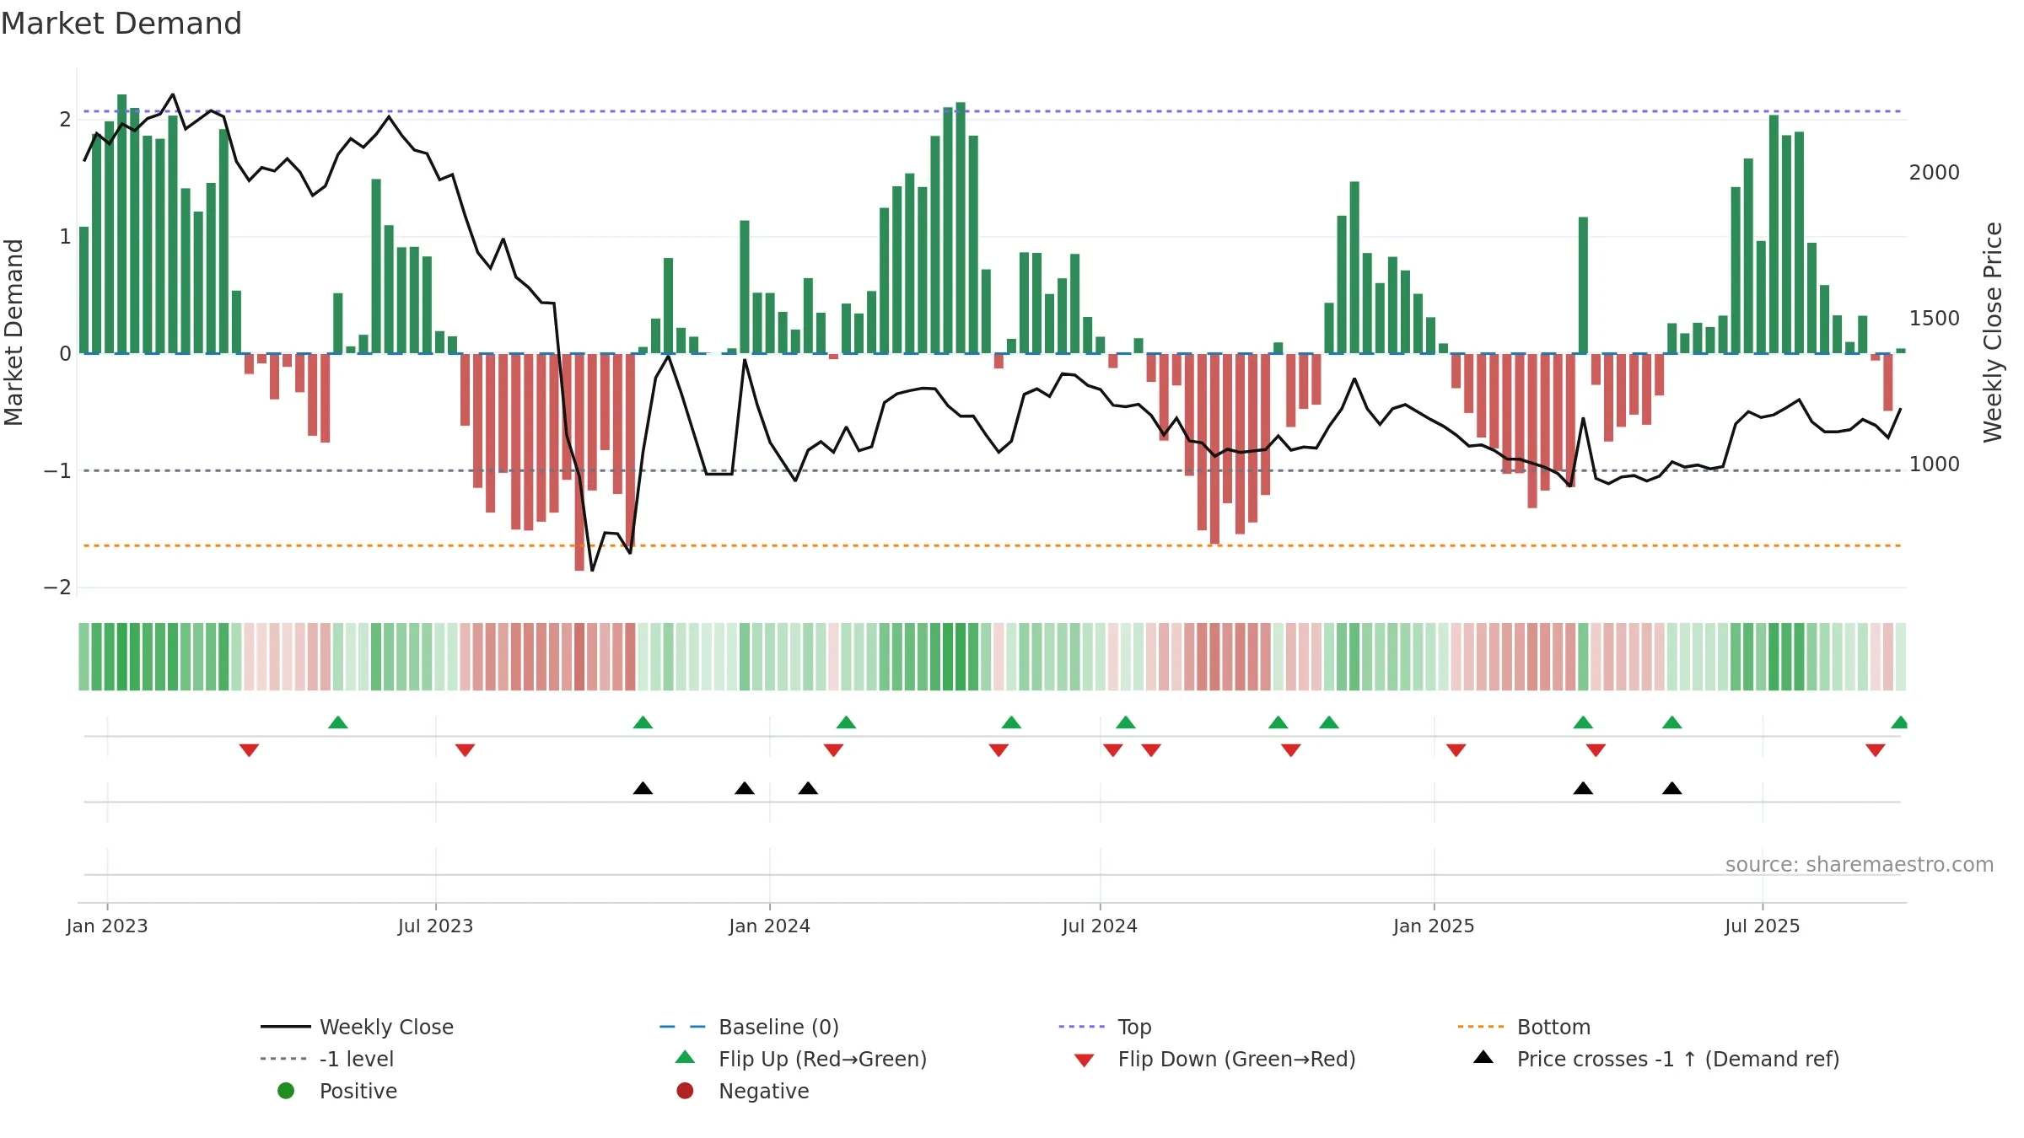Click the isolated tall green bar in early 2025
This screenshot has width=2024, height=1138.
[1583, 285]
